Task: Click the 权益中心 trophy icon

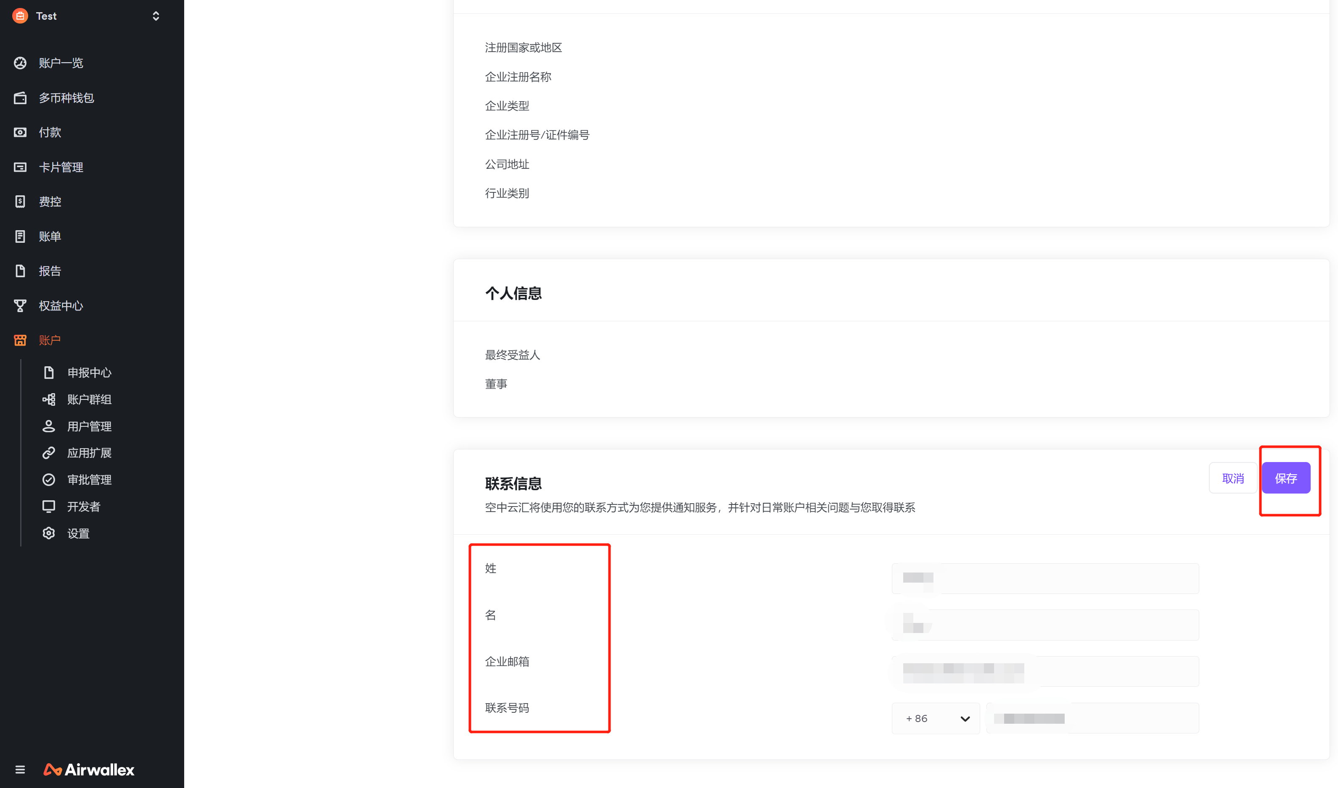Action: tap(20, 306)
